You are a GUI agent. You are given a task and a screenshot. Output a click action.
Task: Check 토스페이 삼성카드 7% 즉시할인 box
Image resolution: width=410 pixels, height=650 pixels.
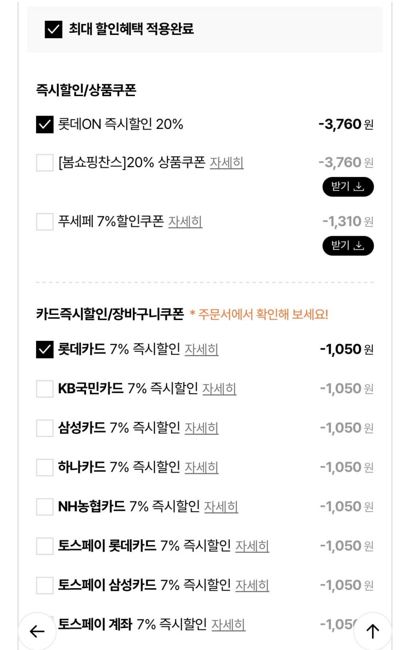45,585
